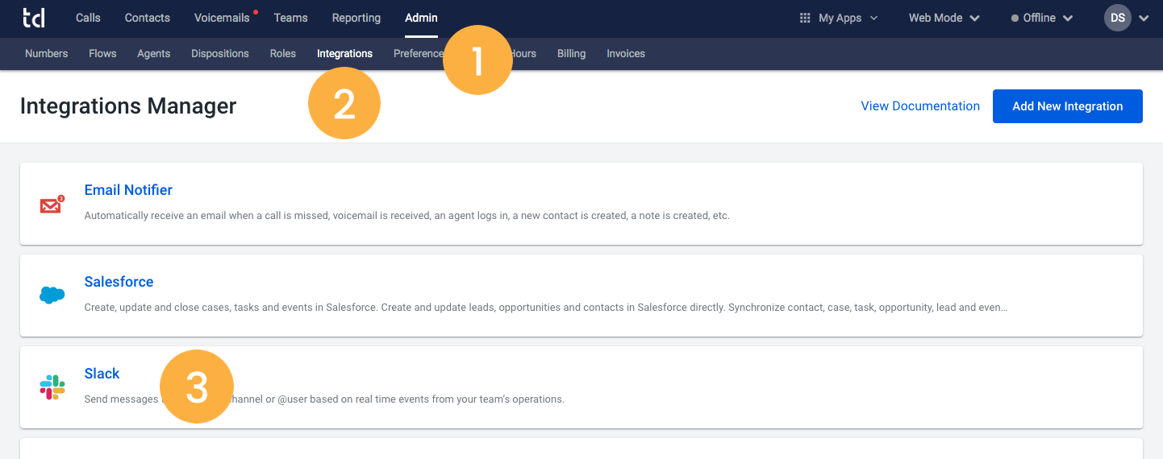Open the My Apps grid icon
Viewport: 1163px width, 459px height.
coord(805,18)
